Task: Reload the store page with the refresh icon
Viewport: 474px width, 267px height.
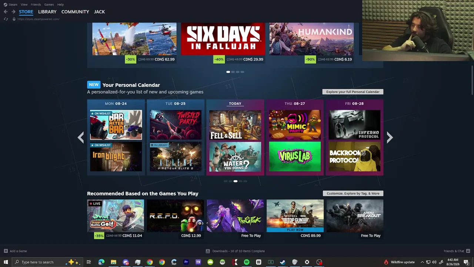Action: tap(6, 19)
